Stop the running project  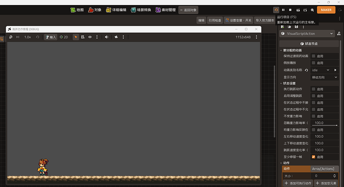point(290,10)
